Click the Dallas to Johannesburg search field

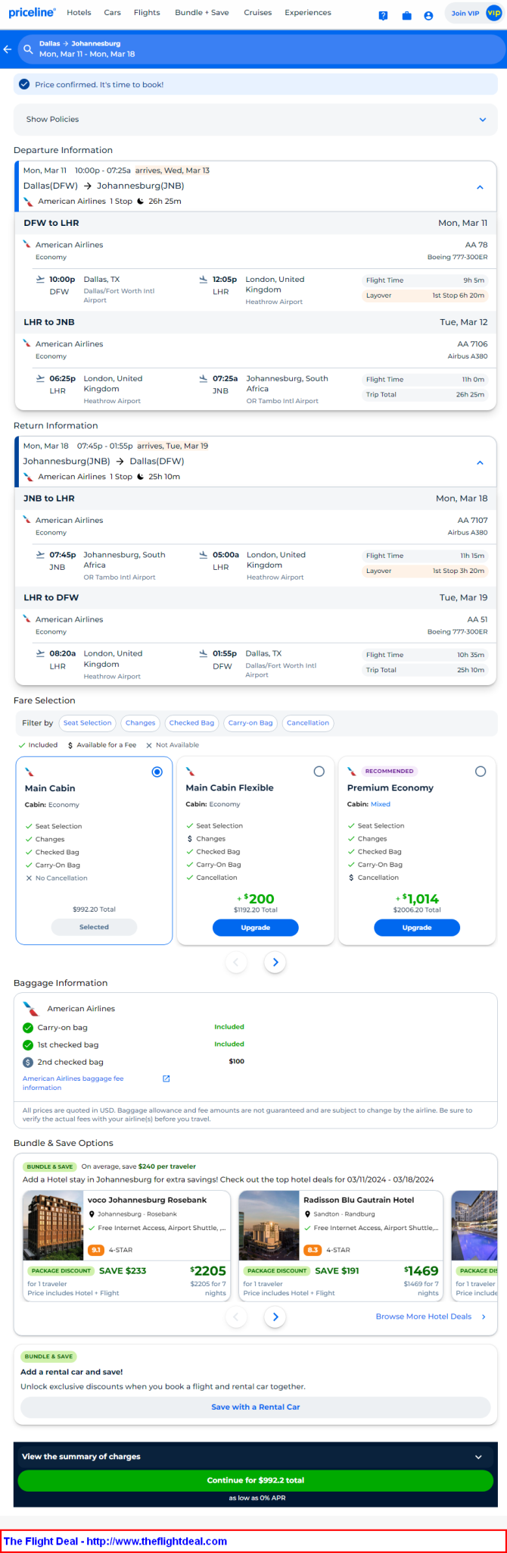(x=261, y=49)
